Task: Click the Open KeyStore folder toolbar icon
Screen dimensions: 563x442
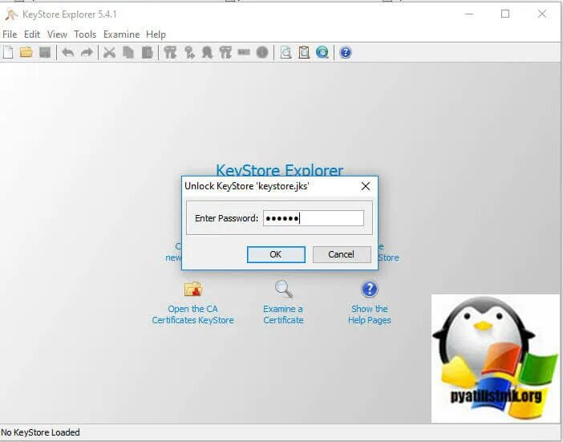Action: click(x=26, y=52)
